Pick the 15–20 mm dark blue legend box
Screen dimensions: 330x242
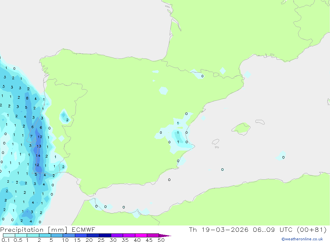(x=81, y=235)
